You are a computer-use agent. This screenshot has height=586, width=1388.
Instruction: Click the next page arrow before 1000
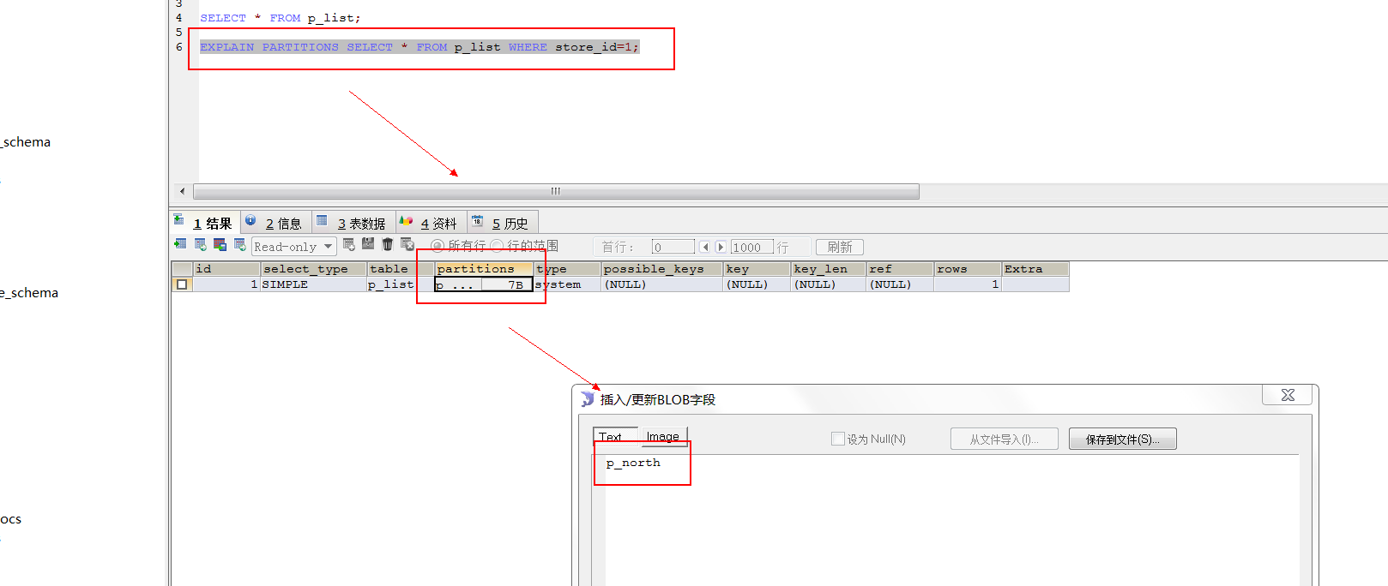point(721,247)
